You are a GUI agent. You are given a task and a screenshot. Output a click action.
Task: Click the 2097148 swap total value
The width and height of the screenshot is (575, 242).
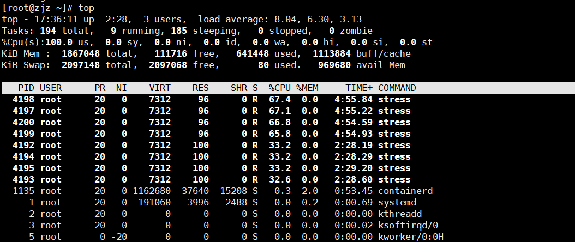81,65
